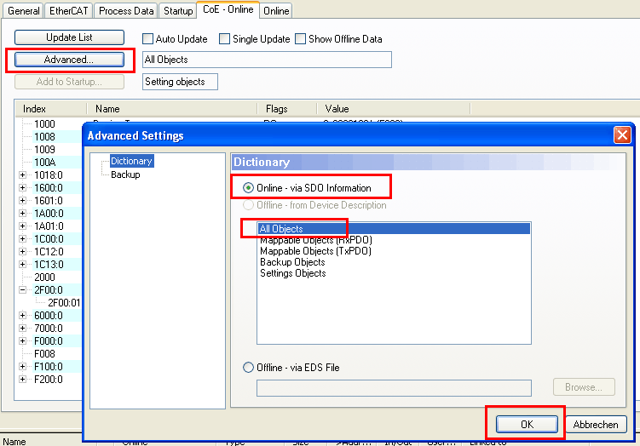
Task: Expand index 1C12:0 node
Action: 22,252
